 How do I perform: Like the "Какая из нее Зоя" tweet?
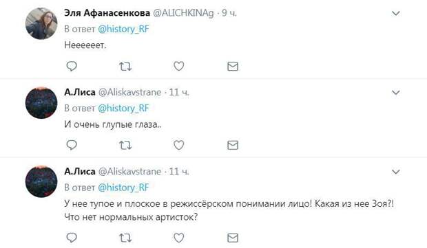179,238
